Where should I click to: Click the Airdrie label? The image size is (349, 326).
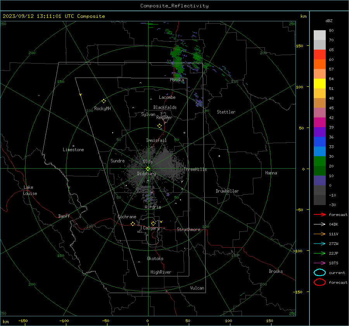pyautogui.click(x=153, y=207)
